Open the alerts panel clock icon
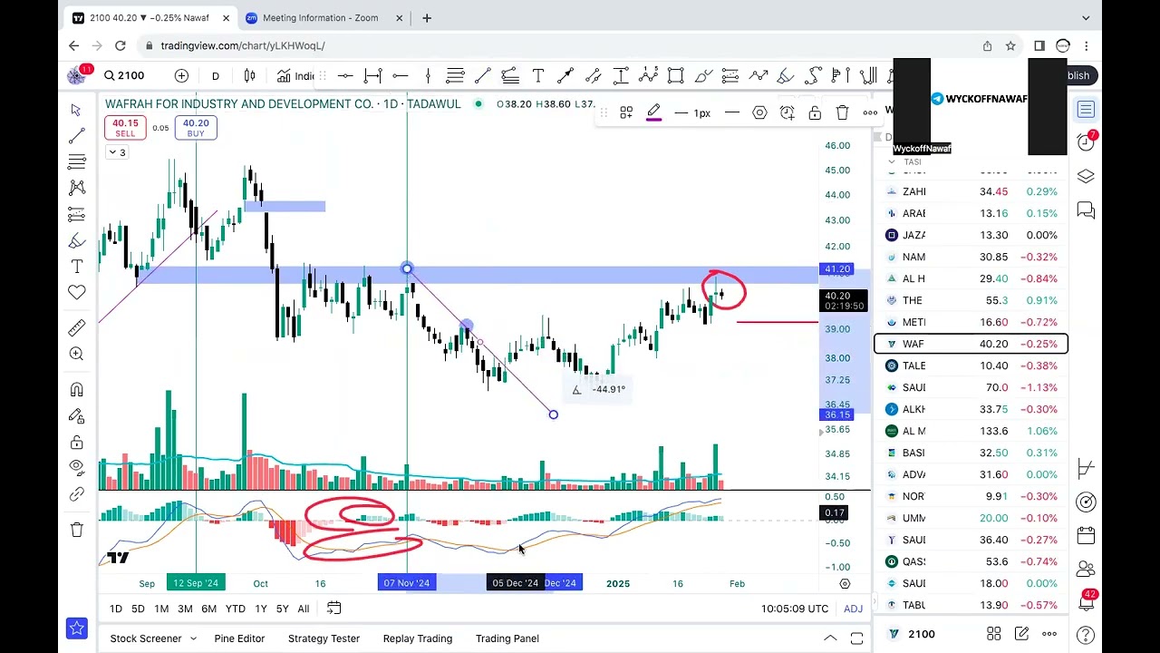 pos(1086,142)
